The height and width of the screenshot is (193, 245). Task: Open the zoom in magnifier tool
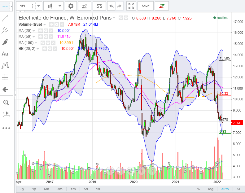(x=5, y=102)
